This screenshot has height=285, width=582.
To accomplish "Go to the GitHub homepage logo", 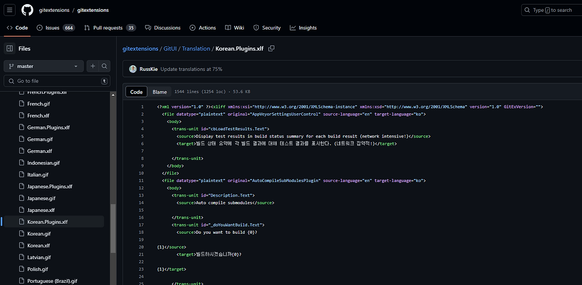I will pos(27,10).
